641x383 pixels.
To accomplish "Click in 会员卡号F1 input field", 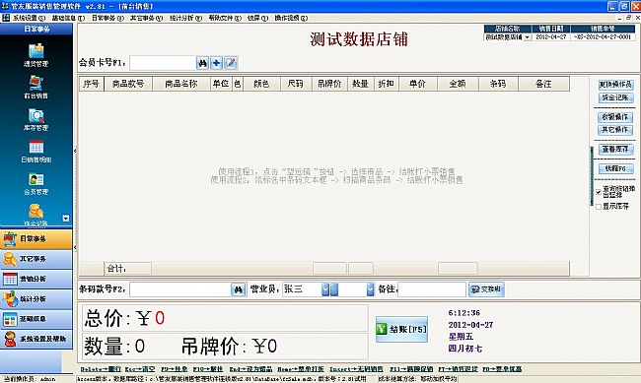I will pos(163,63).
